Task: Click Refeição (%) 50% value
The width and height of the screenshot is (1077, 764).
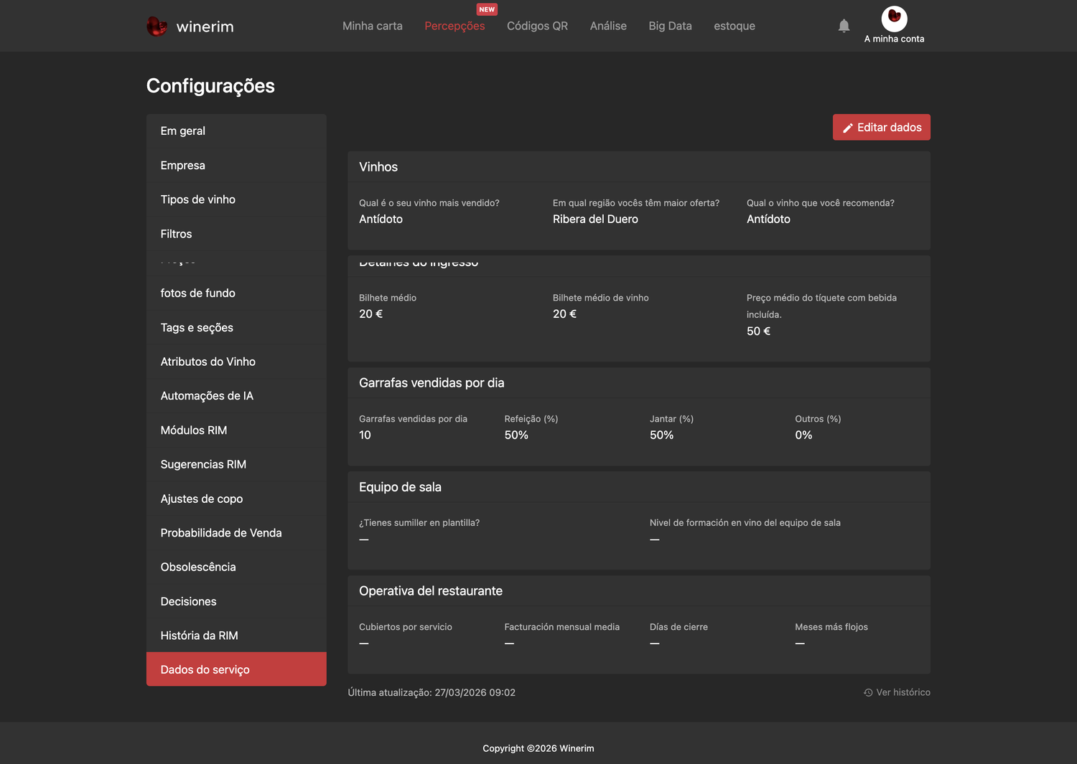Action: click(516, 435)
